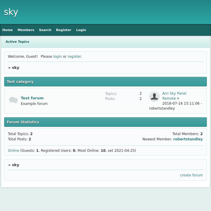Open the Arri Sky Panel Remote topic
Image resolution: width=211 pixels, height=211 pixels.
coord(174,94)
